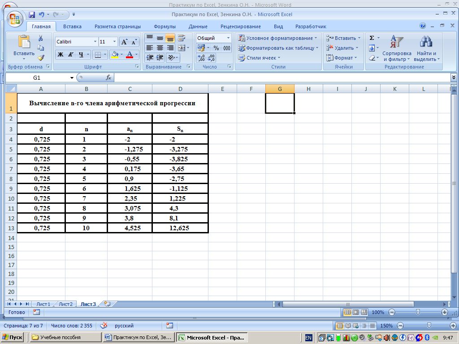Undo last action in quick access toolbar
This screenshot has height=344, width=459.
coord(42,14)
